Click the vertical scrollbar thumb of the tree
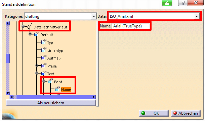 click(x=8, y=58)
